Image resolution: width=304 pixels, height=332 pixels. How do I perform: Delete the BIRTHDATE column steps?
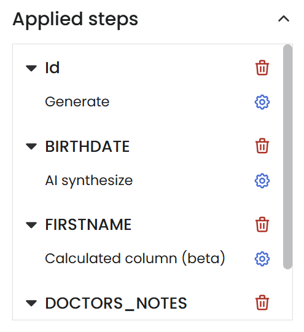(x=262, y=146)
